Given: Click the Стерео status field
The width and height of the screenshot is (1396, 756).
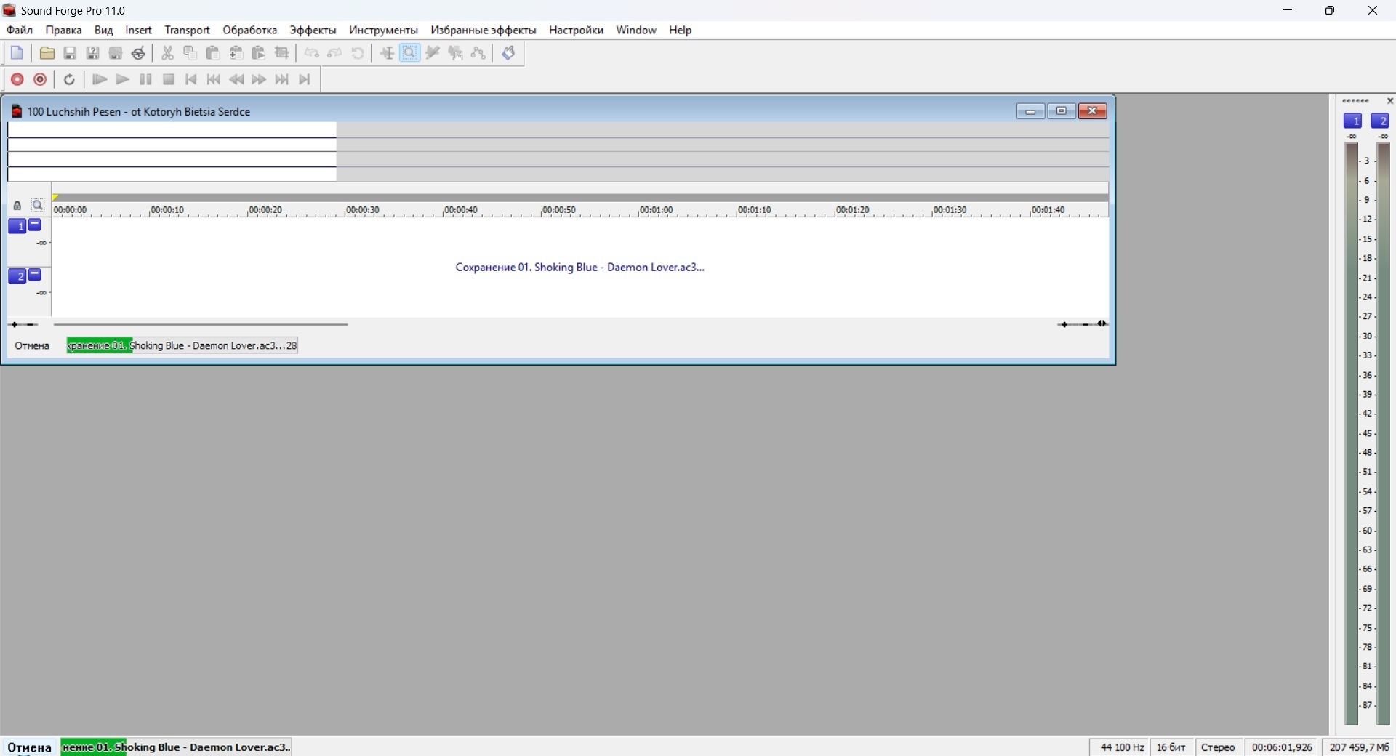Looking at the screenshot, I should [1219, 747].
